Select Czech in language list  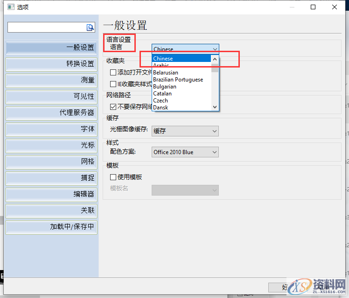[x=181, y=101]
